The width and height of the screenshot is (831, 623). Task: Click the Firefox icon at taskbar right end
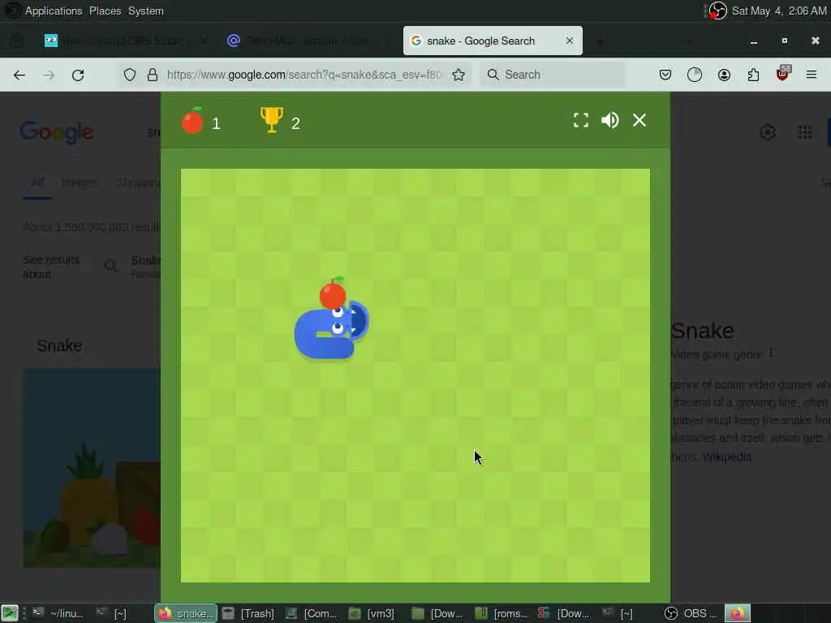click(738, 613)
